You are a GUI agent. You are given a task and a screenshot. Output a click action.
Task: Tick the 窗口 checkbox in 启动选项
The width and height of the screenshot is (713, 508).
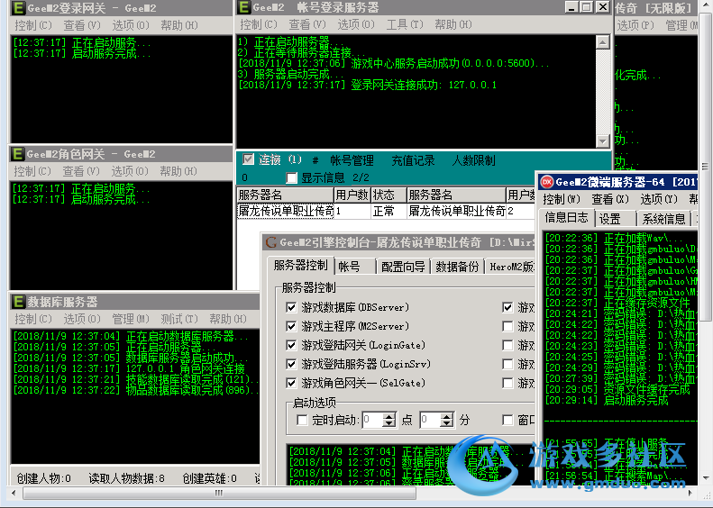coord(507,421)
